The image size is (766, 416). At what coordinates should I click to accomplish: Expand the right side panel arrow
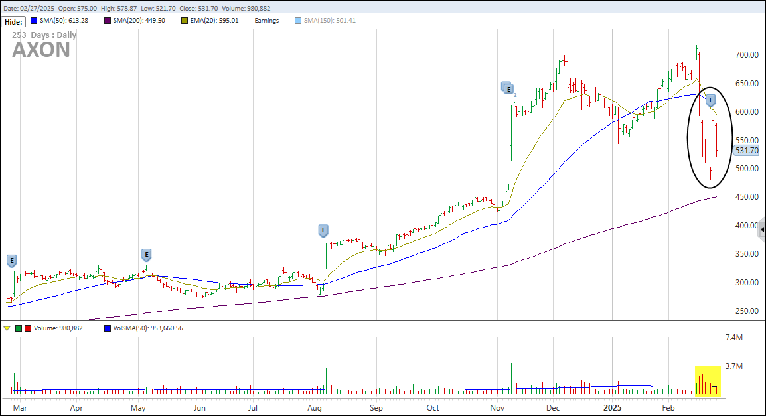click(x=762, y=230)
